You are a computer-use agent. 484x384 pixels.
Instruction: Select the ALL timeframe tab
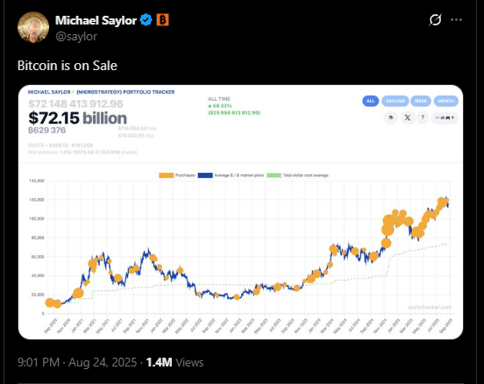click(370, 101)
